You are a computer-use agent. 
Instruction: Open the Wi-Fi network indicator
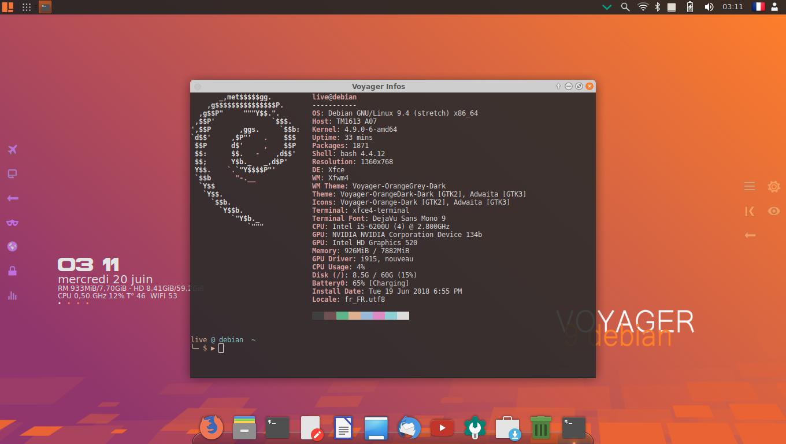(643, 7)
